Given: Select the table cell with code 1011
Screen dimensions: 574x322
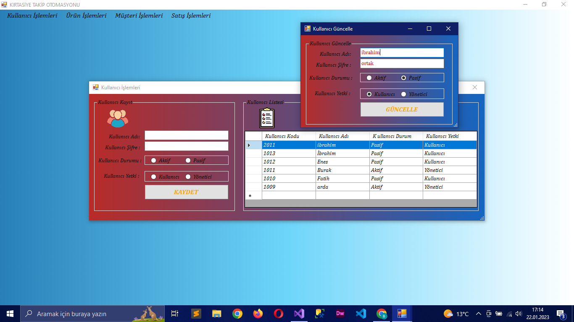Looking at the screenshot, I should (x=289, y=170).
